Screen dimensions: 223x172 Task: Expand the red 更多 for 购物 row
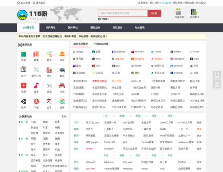tap(200, 129)
